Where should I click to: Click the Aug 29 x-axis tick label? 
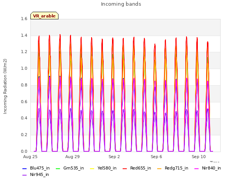tap(73, 157)
